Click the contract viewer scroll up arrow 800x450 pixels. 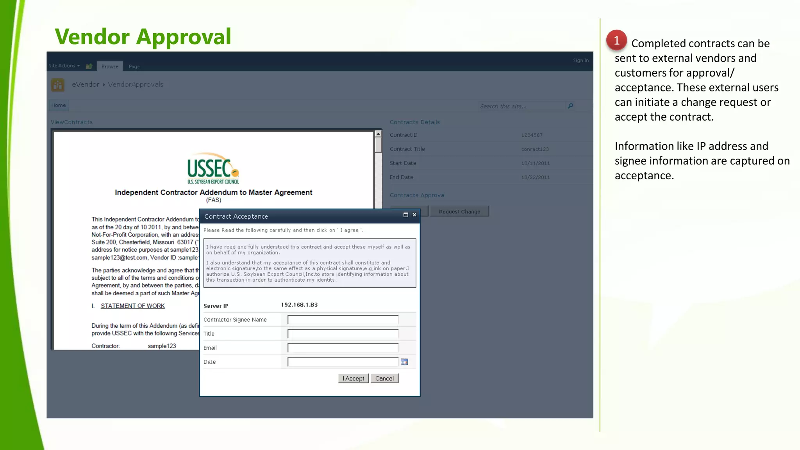(x=378, y=134)
